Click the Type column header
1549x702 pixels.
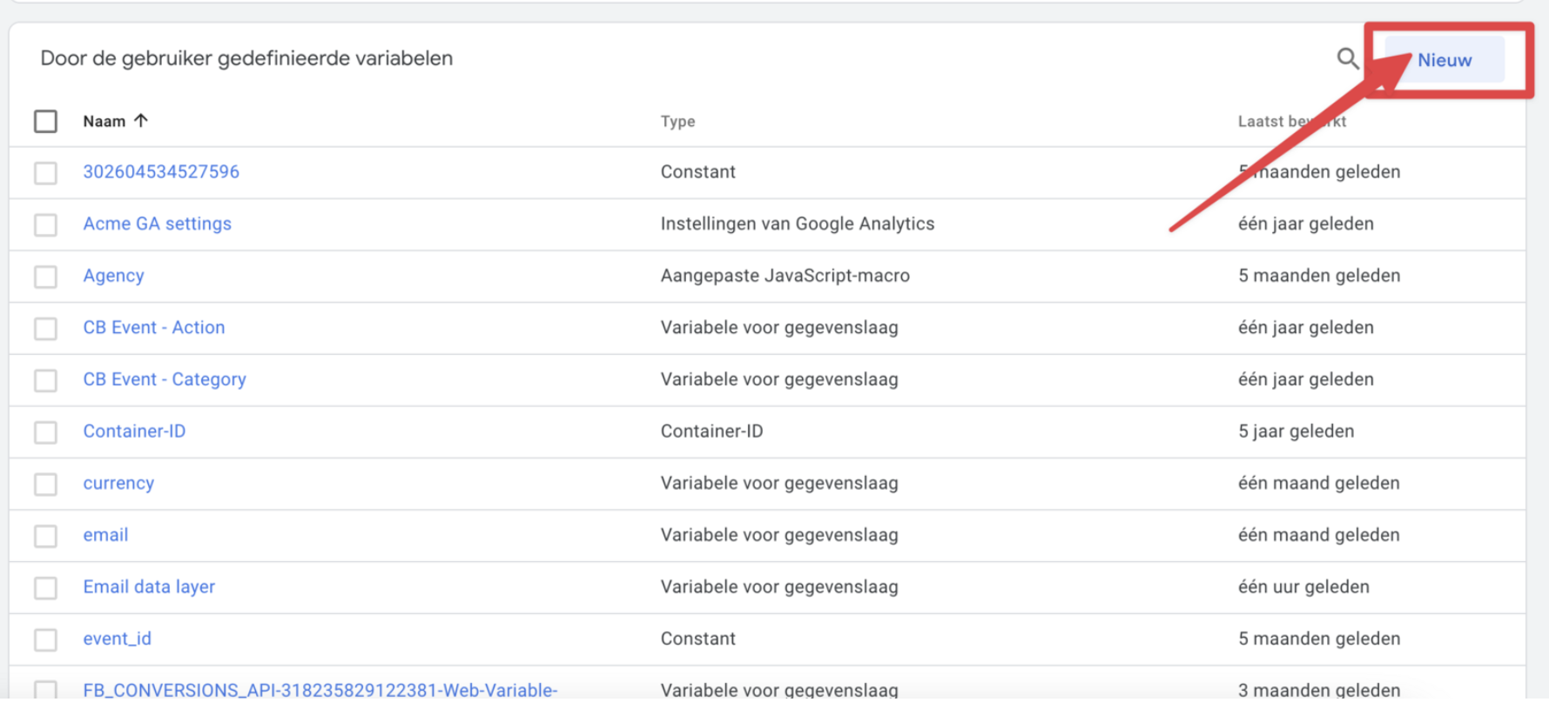[677, 121]
